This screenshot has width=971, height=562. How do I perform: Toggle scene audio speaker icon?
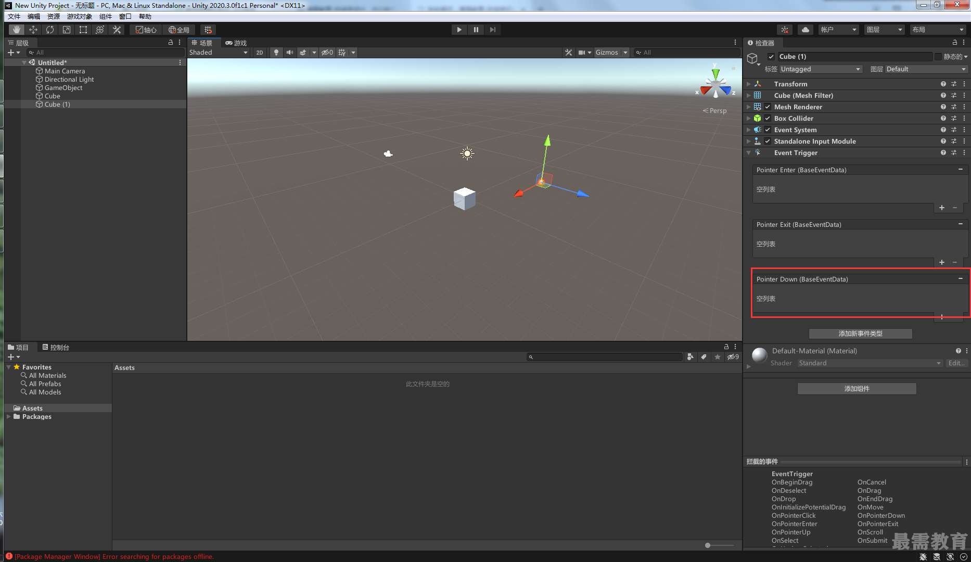[x=290, y=53]
